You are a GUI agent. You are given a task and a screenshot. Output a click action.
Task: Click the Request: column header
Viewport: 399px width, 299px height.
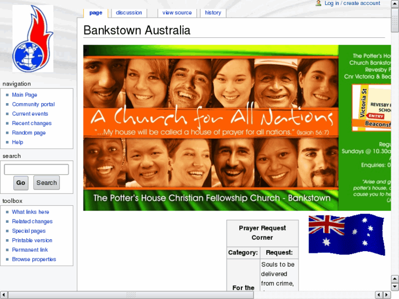279,252
